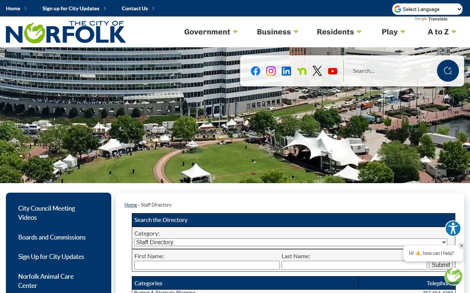Open City Council Meeting Videos sidebar item
Viewport: 470px width, 293px height.
click(47, 213)
